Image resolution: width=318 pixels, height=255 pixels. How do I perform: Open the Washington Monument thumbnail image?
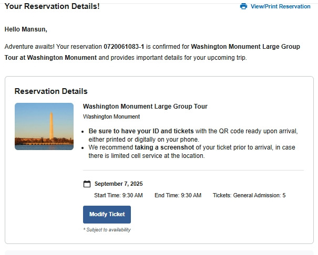point(44,126)
